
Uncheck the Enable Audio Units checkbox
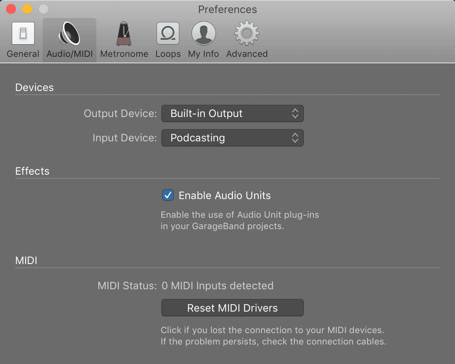(x=168, y=195)
